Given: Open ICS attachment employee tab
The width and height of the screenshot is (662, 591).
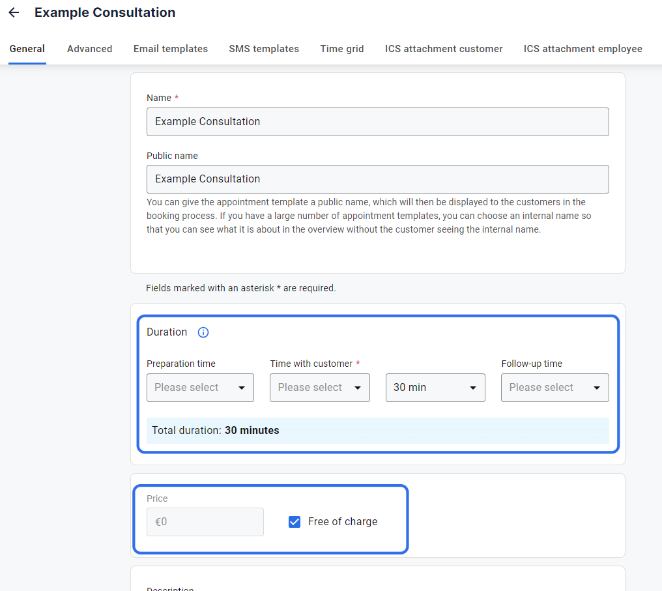Looking at the screenshot, I should click(583, 49).
